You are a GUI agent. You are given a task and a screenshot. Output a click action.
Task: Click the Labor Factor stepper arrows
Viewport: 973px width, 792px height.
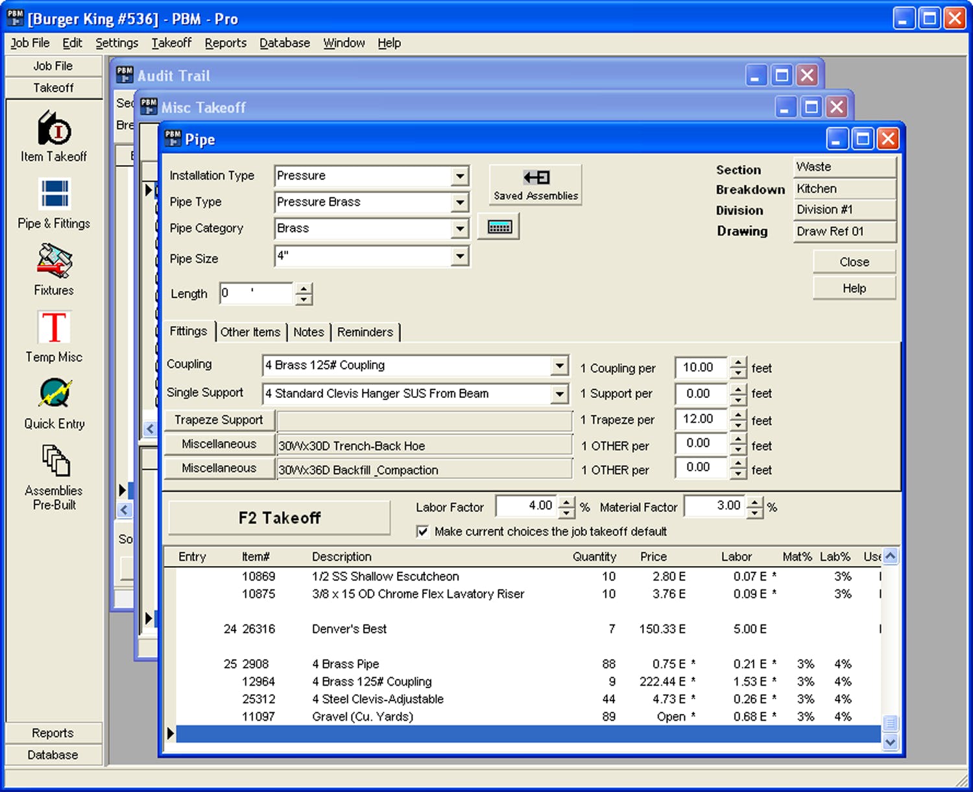[566, 507]
